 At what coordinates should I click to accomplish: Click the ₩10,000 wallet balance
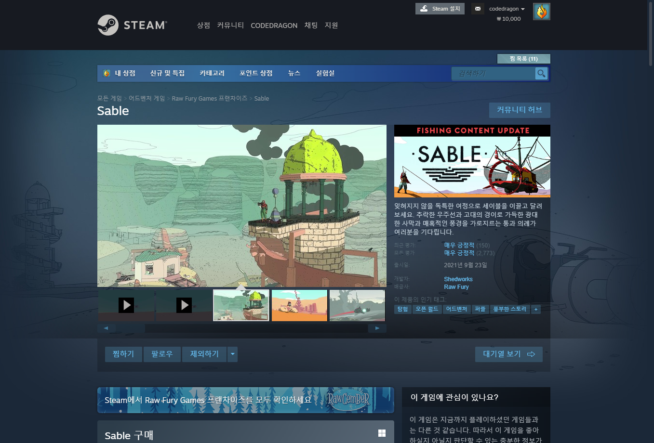508,19
